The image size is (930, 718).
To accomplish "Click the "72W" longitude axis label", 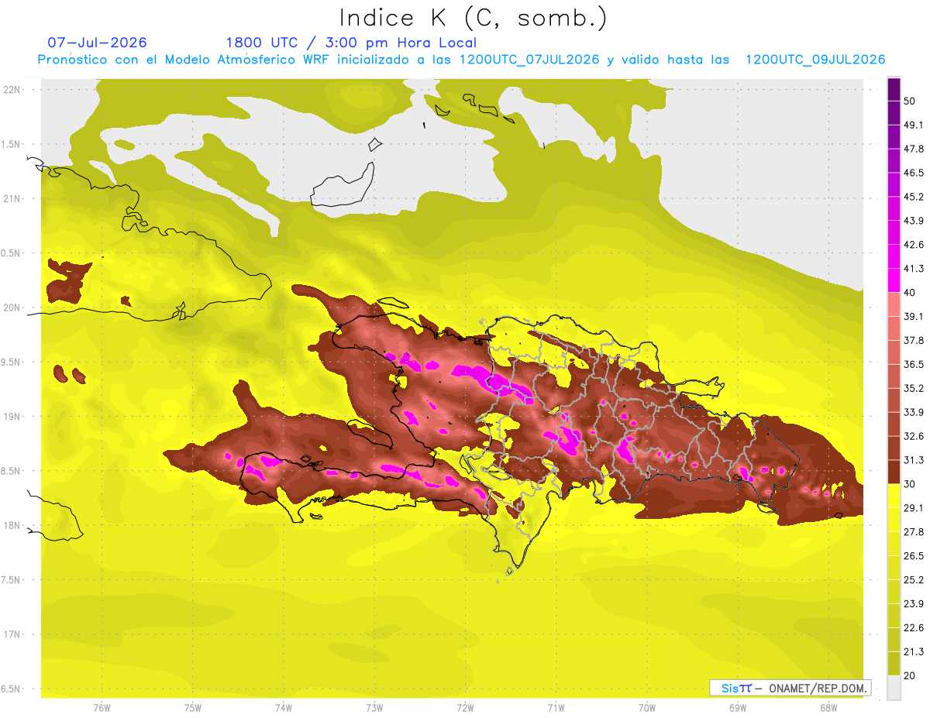I will [465, 707].
